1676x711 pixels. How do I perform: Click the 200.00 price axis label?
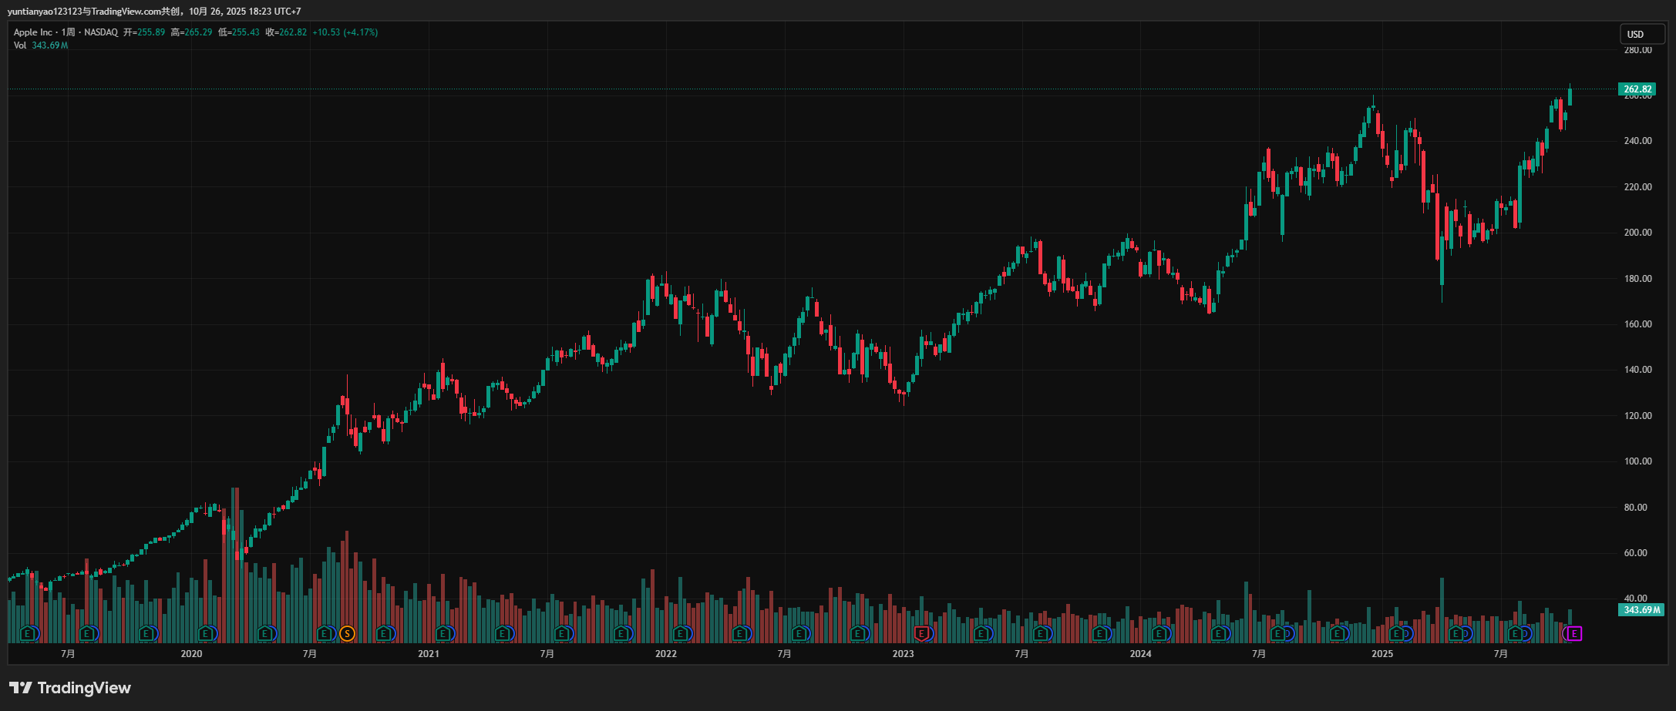point(1638,233)
